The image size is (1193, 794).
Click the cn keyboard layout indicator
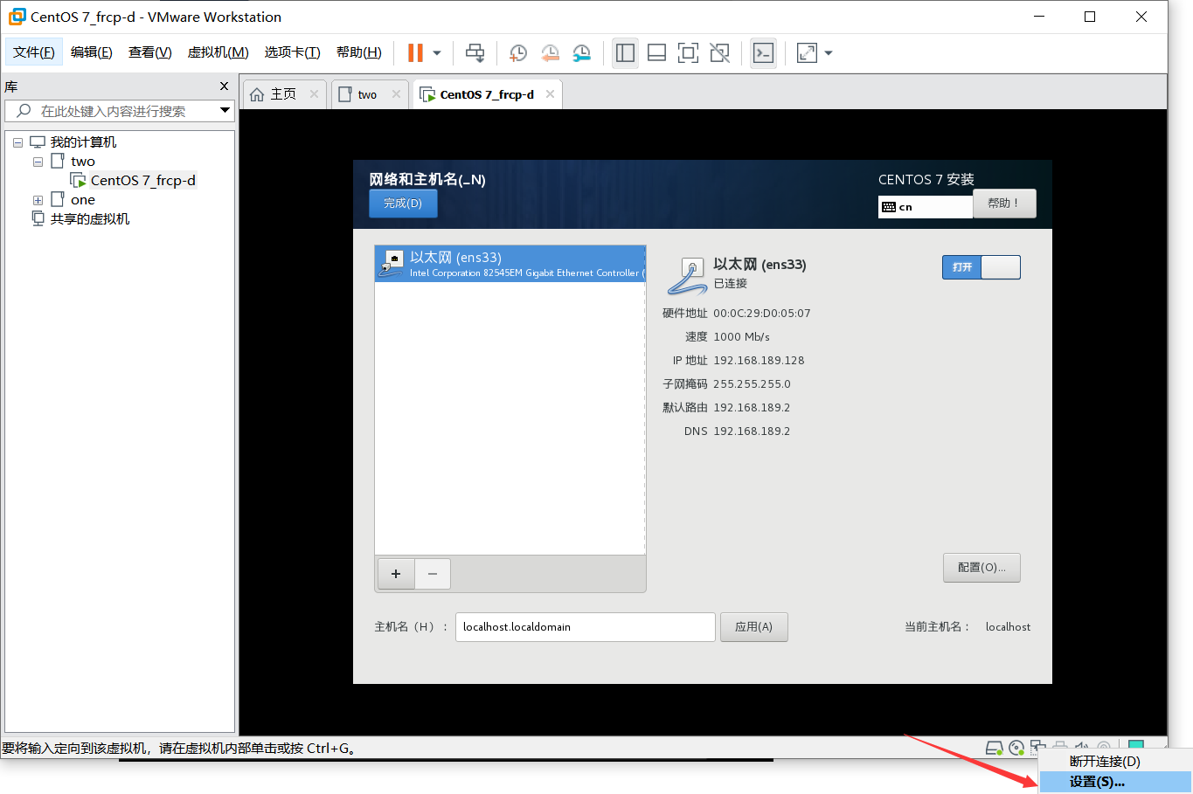coord(925,207)
